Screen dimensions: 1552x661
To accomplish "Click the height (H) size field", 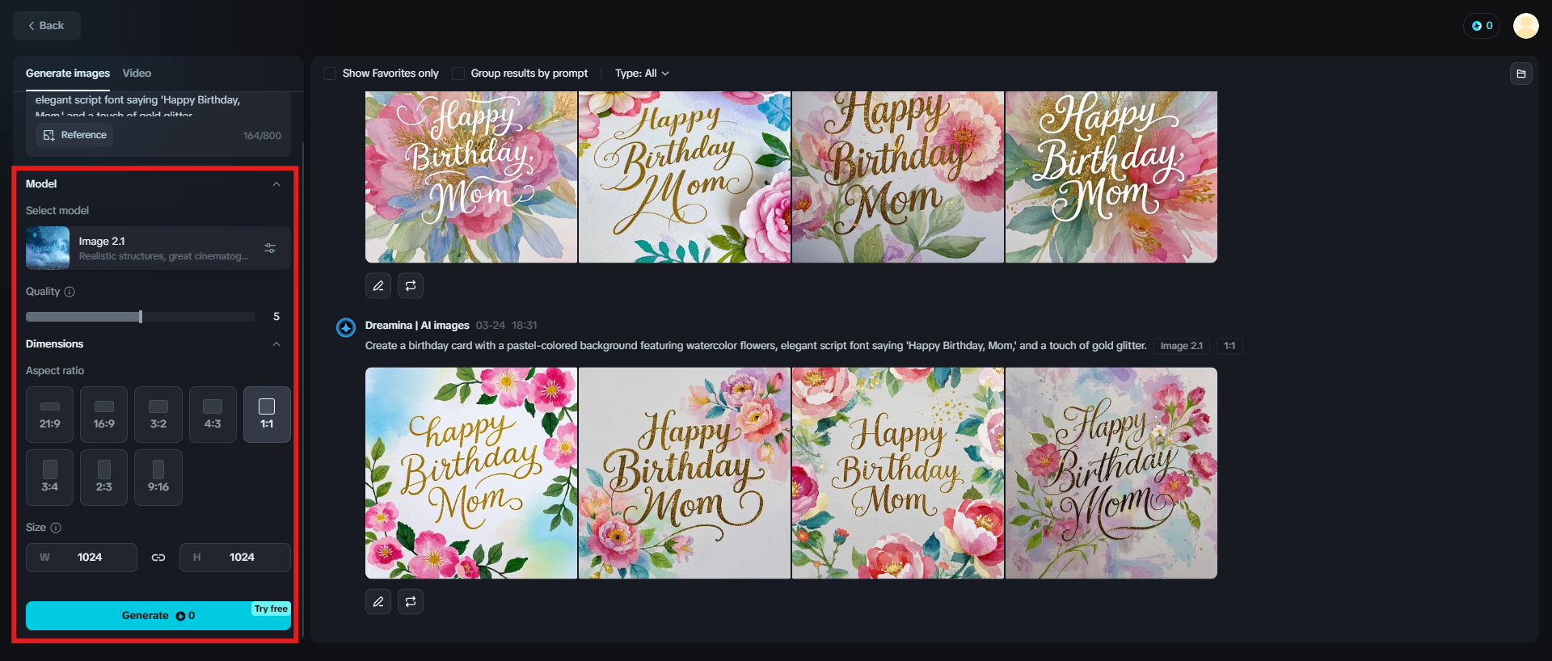I will tap(235, 558).
